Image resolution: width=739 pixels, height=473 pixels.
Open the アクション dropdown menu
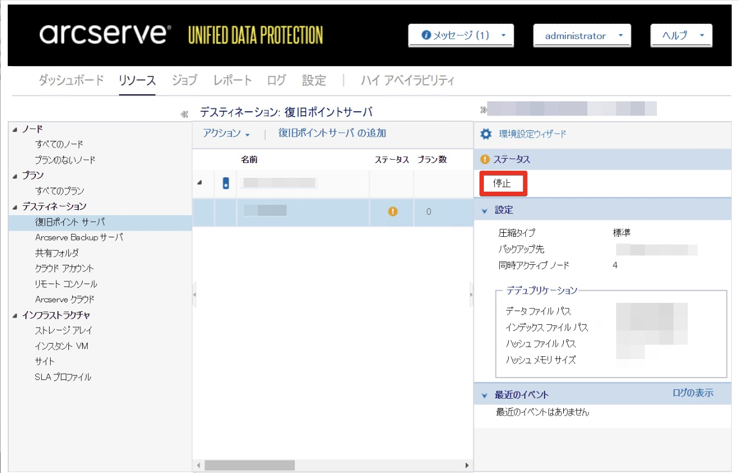pyautogui.click(x=226, y=133)
